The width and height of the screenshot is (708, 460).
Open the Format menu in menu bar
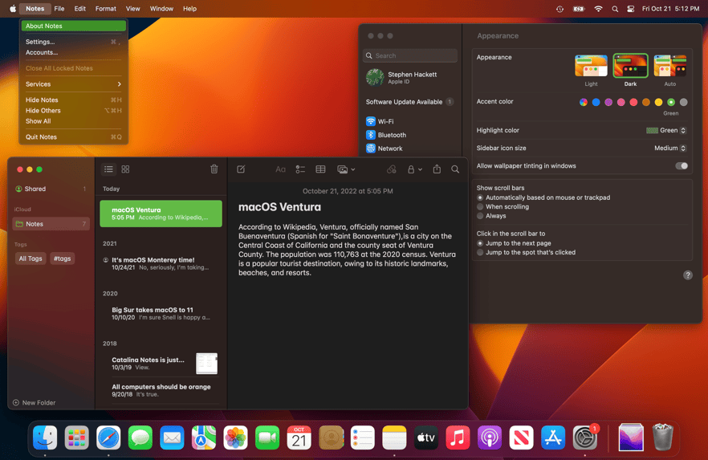tap(106, 9)
